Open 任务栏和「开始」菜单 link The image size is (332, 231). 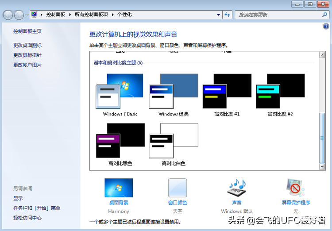[x=37, y=208]
